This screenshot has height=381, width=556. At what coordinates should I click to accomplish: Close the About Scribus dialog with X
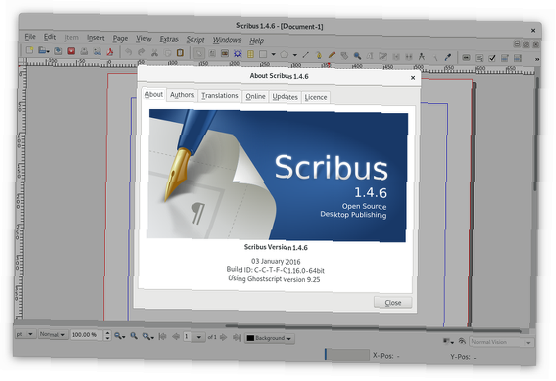413,78
